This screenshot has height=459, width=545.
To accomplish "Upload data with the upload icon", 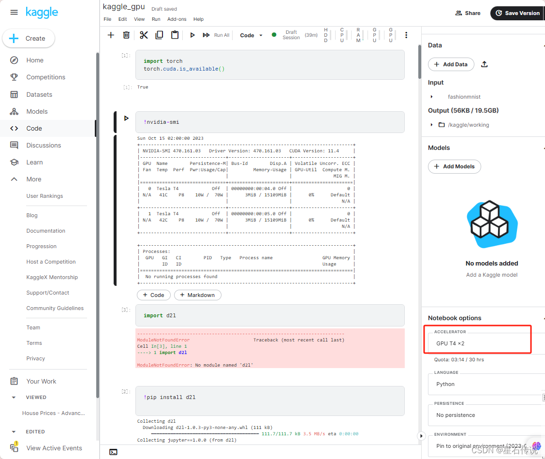I will tap(484, 64).
